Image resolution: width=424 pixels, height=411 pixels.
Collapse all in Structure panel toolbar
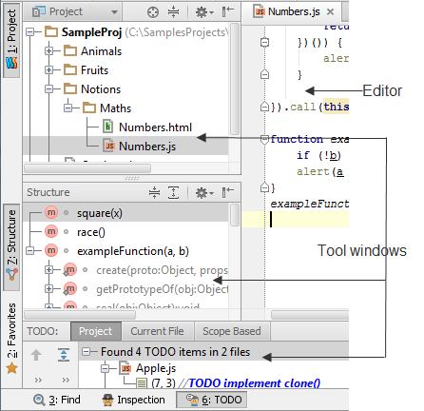click(154, 192)
